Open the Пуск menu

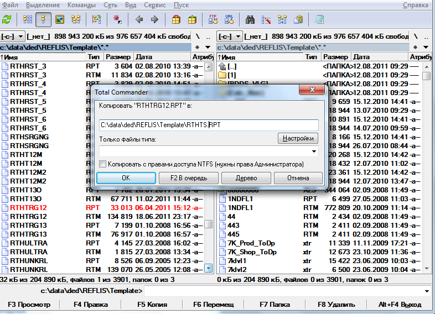181,5
